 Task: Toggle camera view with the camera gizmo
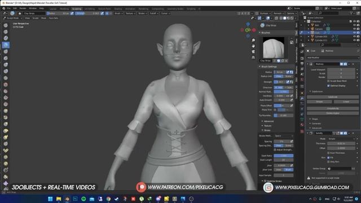tap(253, 51)
